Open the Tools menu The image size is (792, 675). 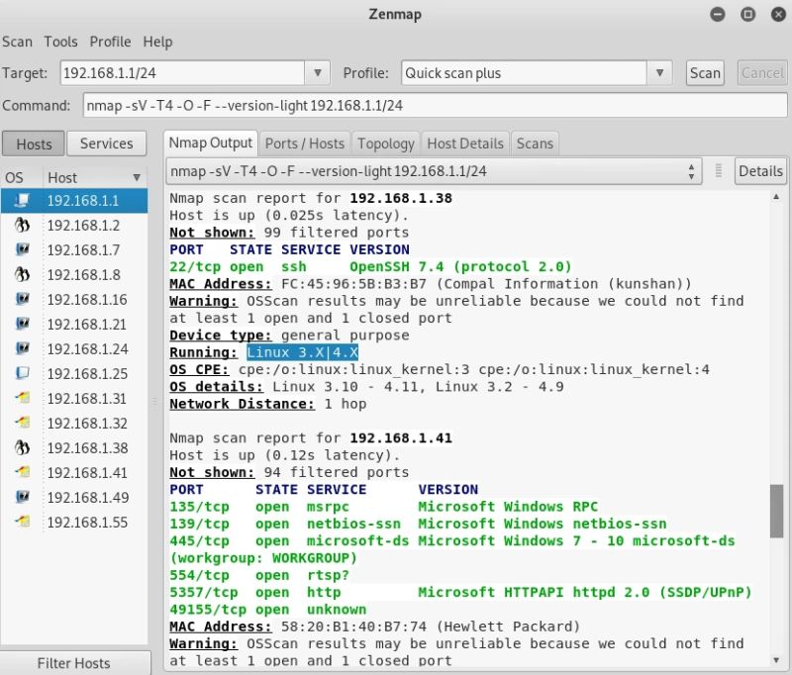pos(60,42)
